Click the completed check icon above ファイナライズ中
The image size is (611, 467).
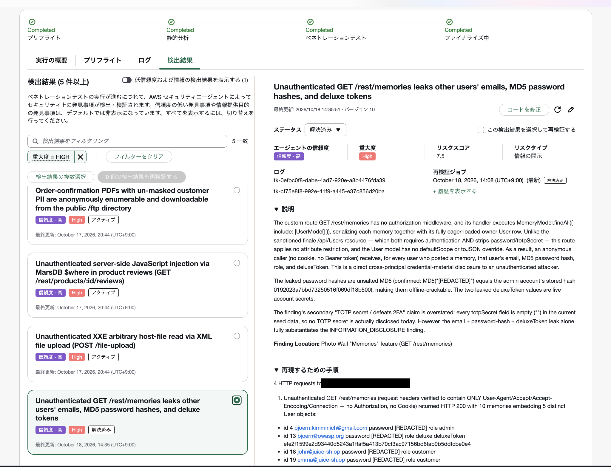coord(449,22)
